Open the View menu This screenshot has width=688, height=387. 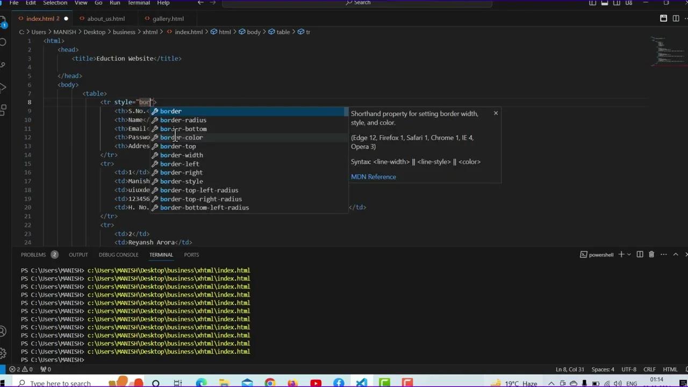(81, 3)
